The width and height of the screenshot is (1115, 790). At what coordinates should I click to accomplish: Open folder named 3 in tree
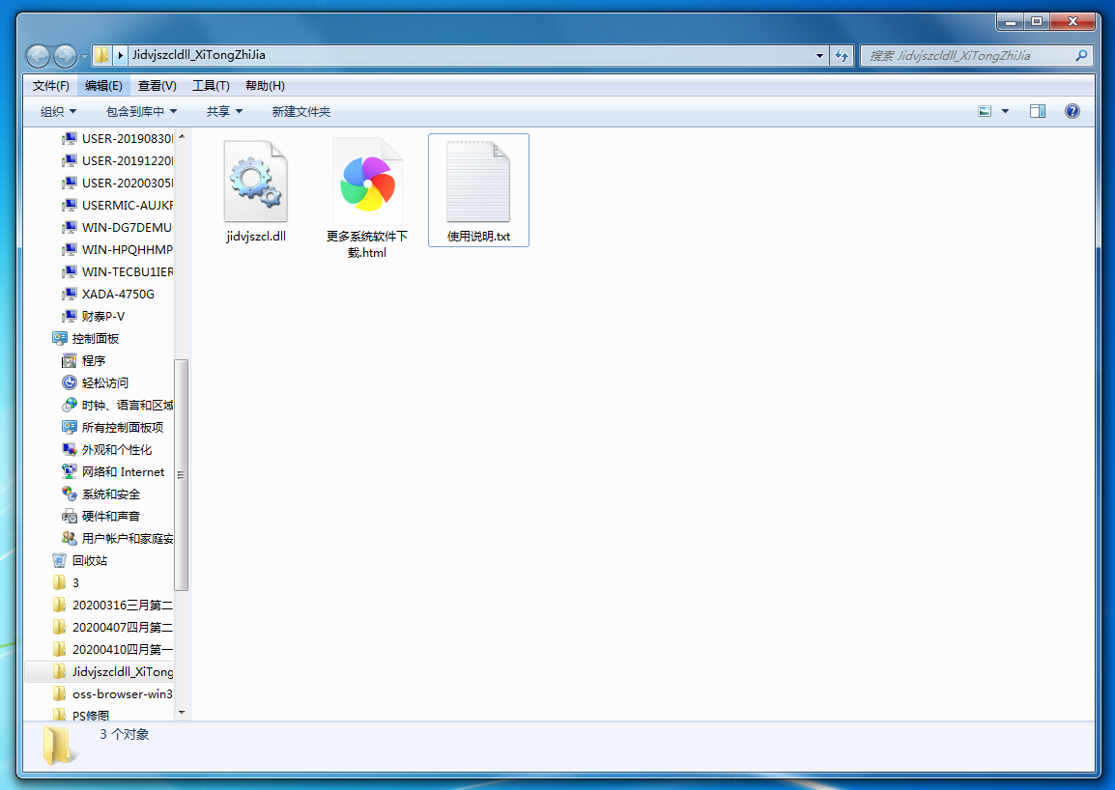66,583
